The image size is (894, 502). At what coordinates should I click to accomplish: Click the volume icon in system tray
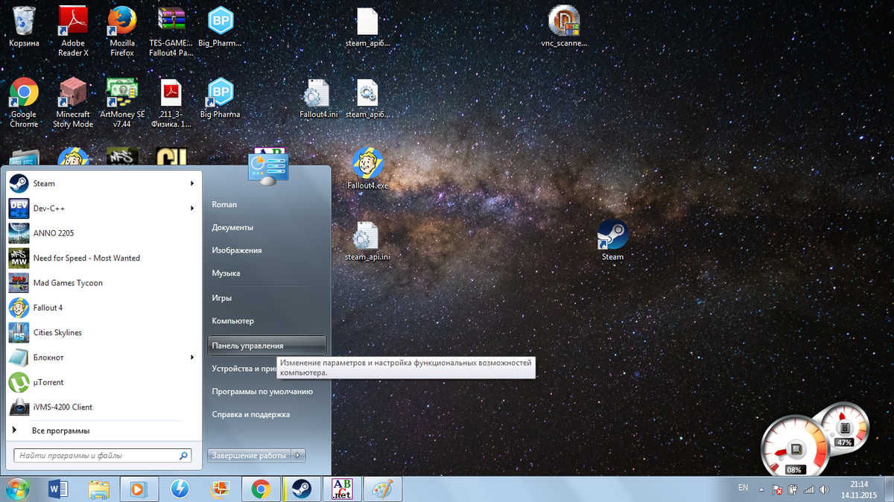(825, 490)
